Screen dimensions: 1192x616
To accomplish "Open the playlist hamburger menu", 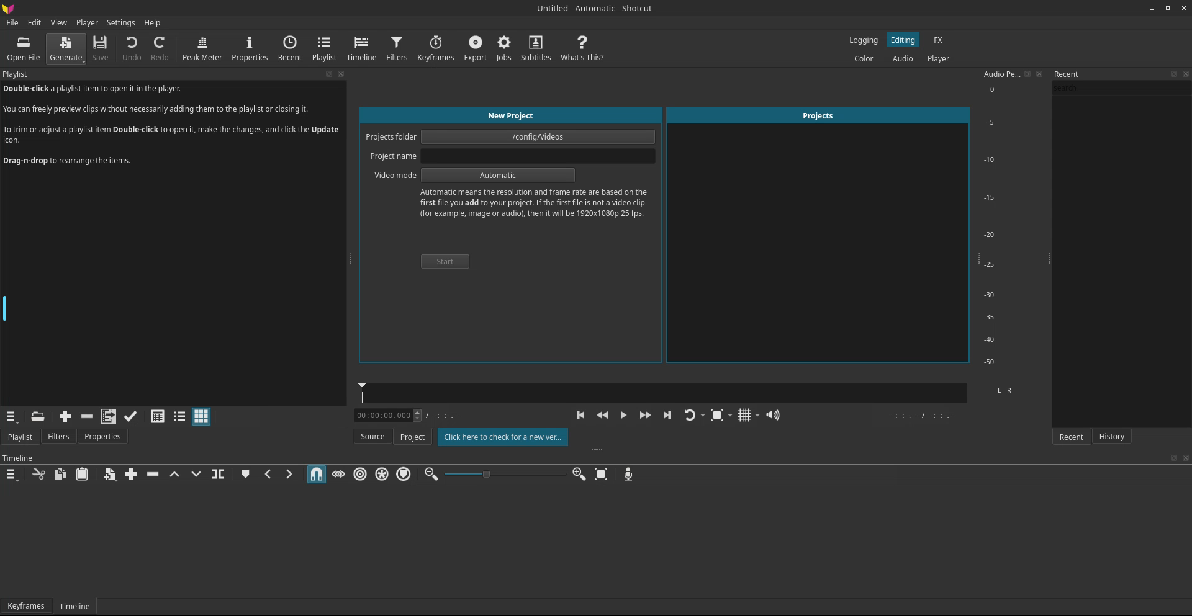I will (x=11, y=417).
